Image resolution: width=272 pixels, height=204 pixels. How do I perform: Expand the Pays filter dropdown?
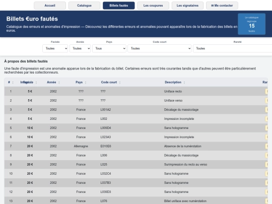tap(109, 48)
